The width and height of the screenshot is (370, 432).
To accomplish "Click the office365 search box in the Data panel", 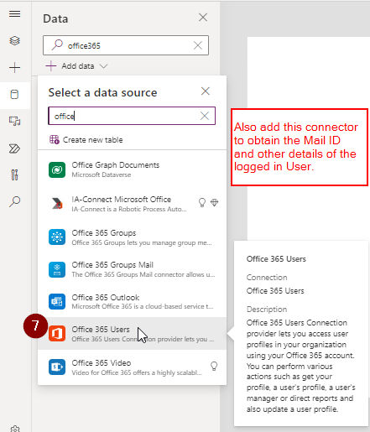I will (126, 45).
